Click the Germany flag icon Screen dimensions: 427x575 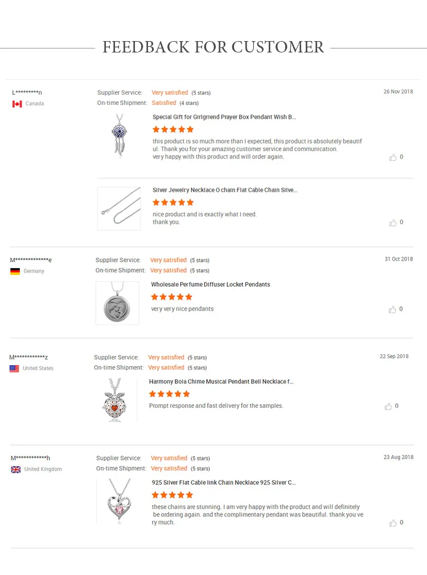coord(15,272)
